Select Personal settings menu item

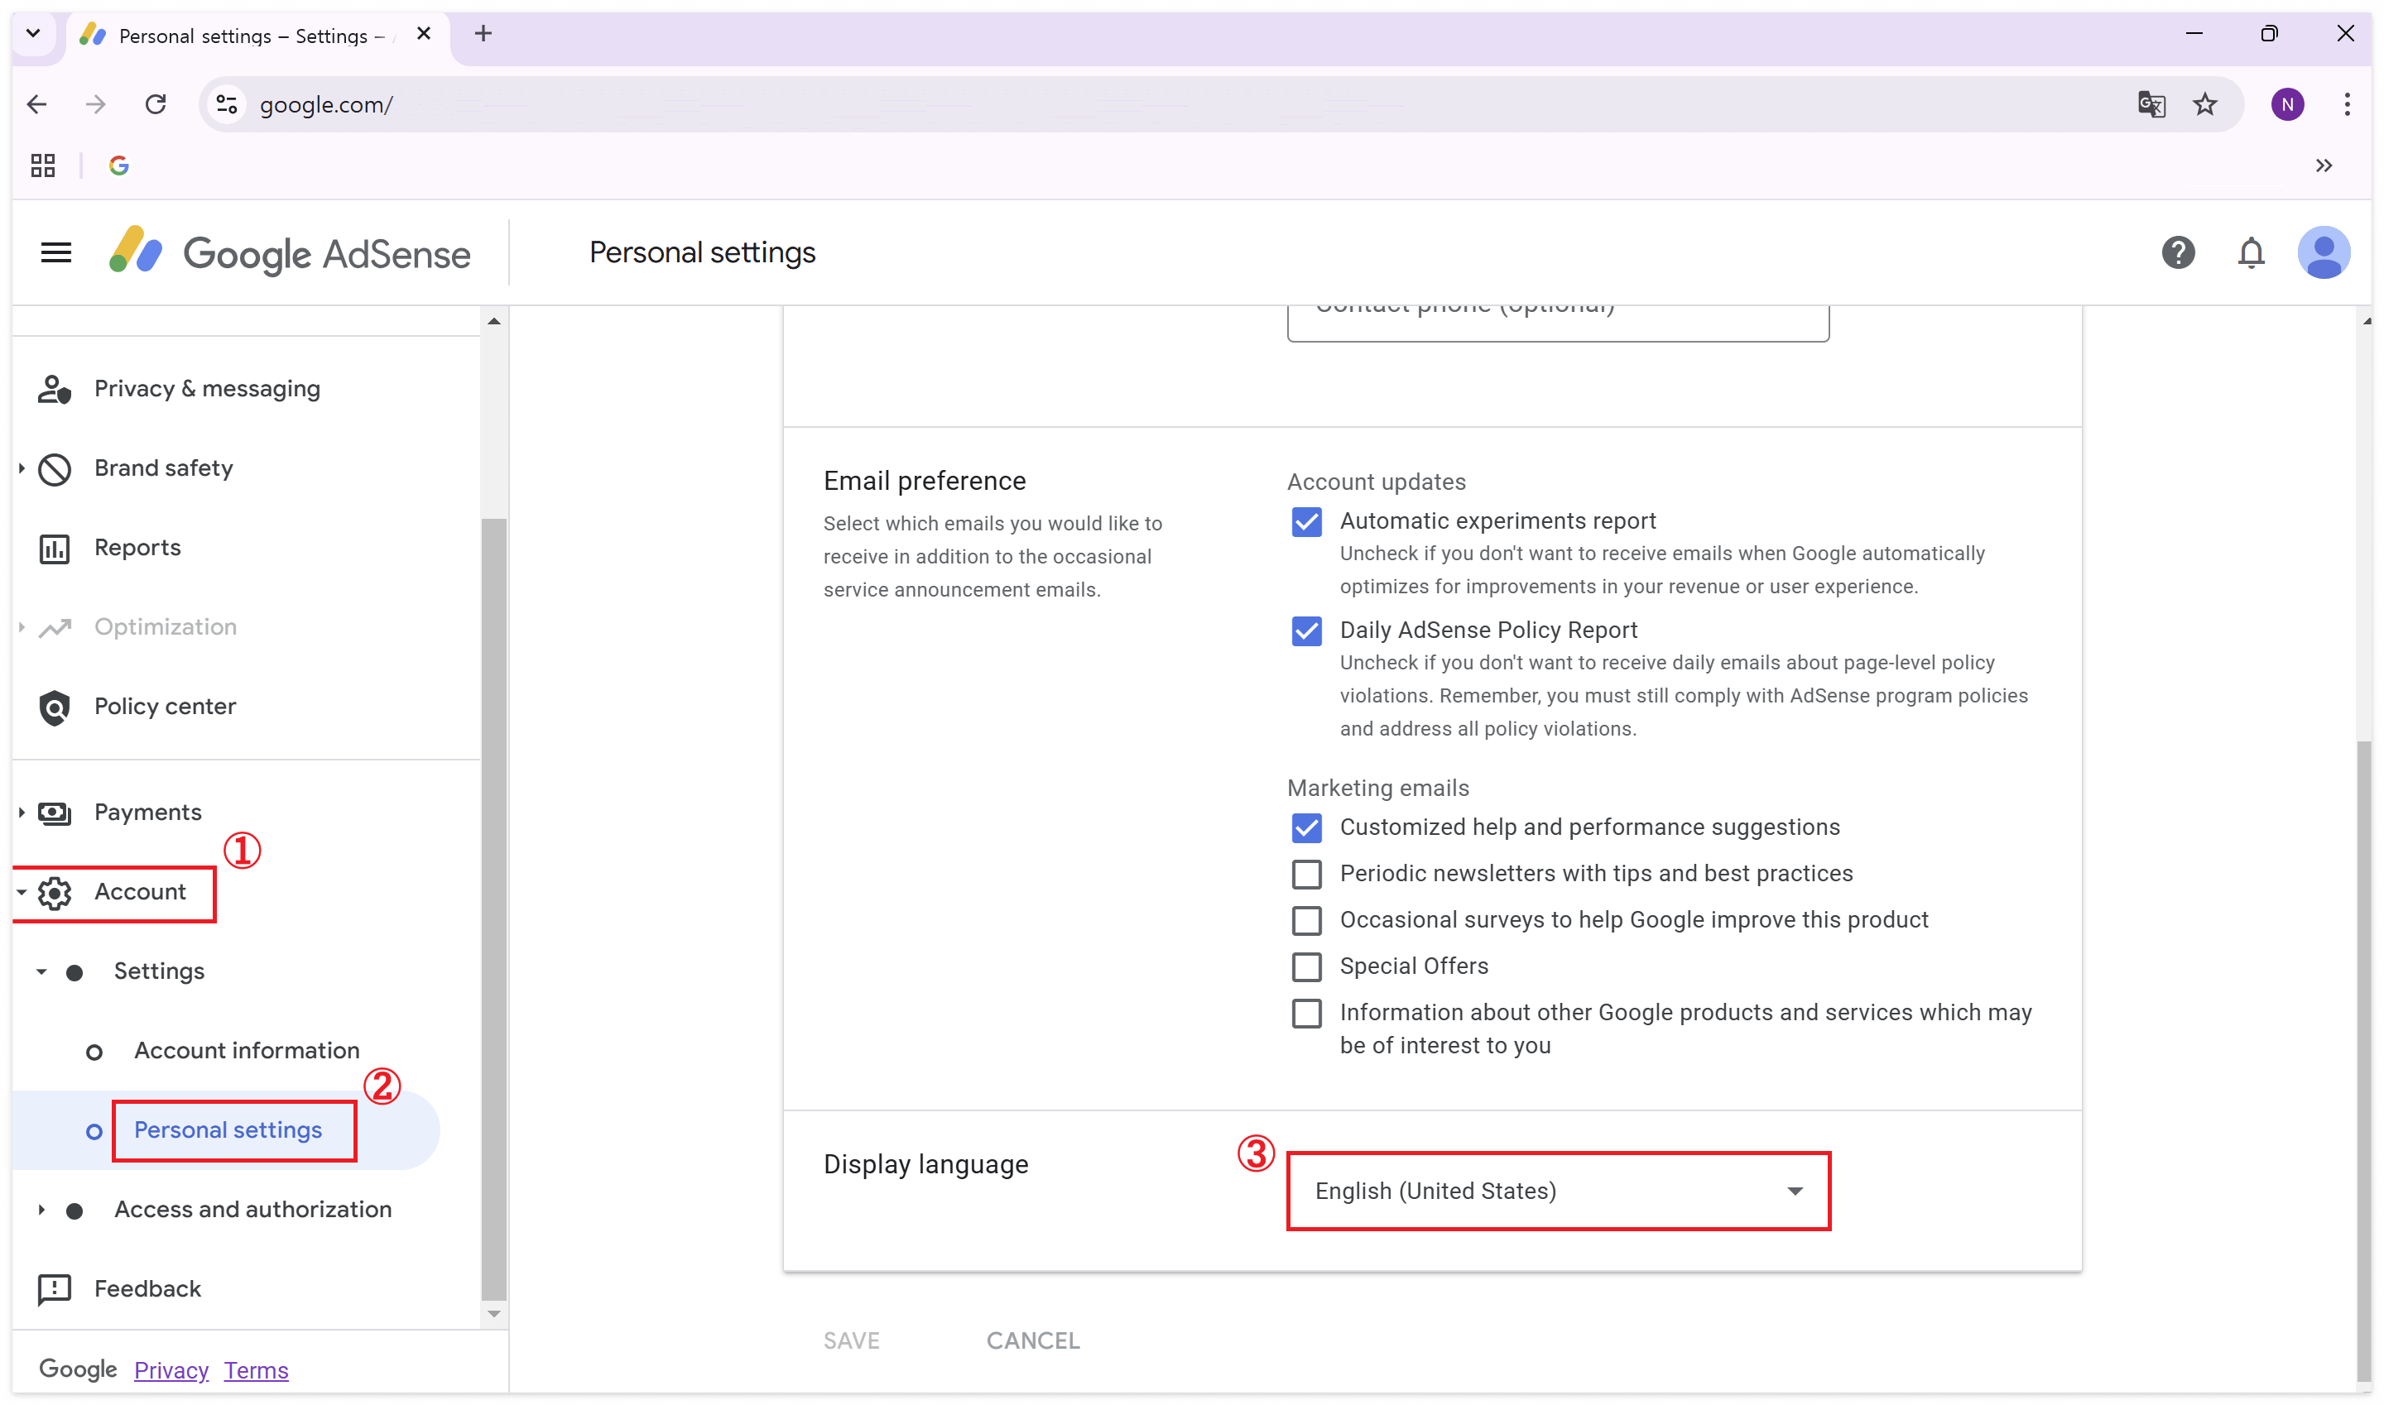(x=228, y=1129)
